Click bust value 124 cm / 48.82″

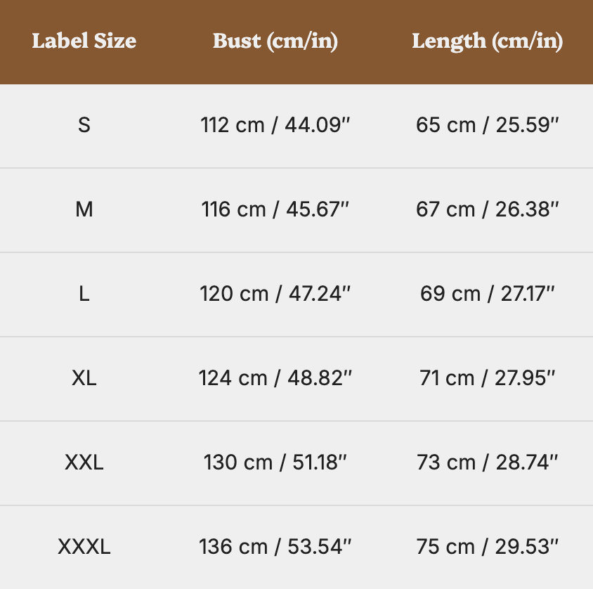275,378
